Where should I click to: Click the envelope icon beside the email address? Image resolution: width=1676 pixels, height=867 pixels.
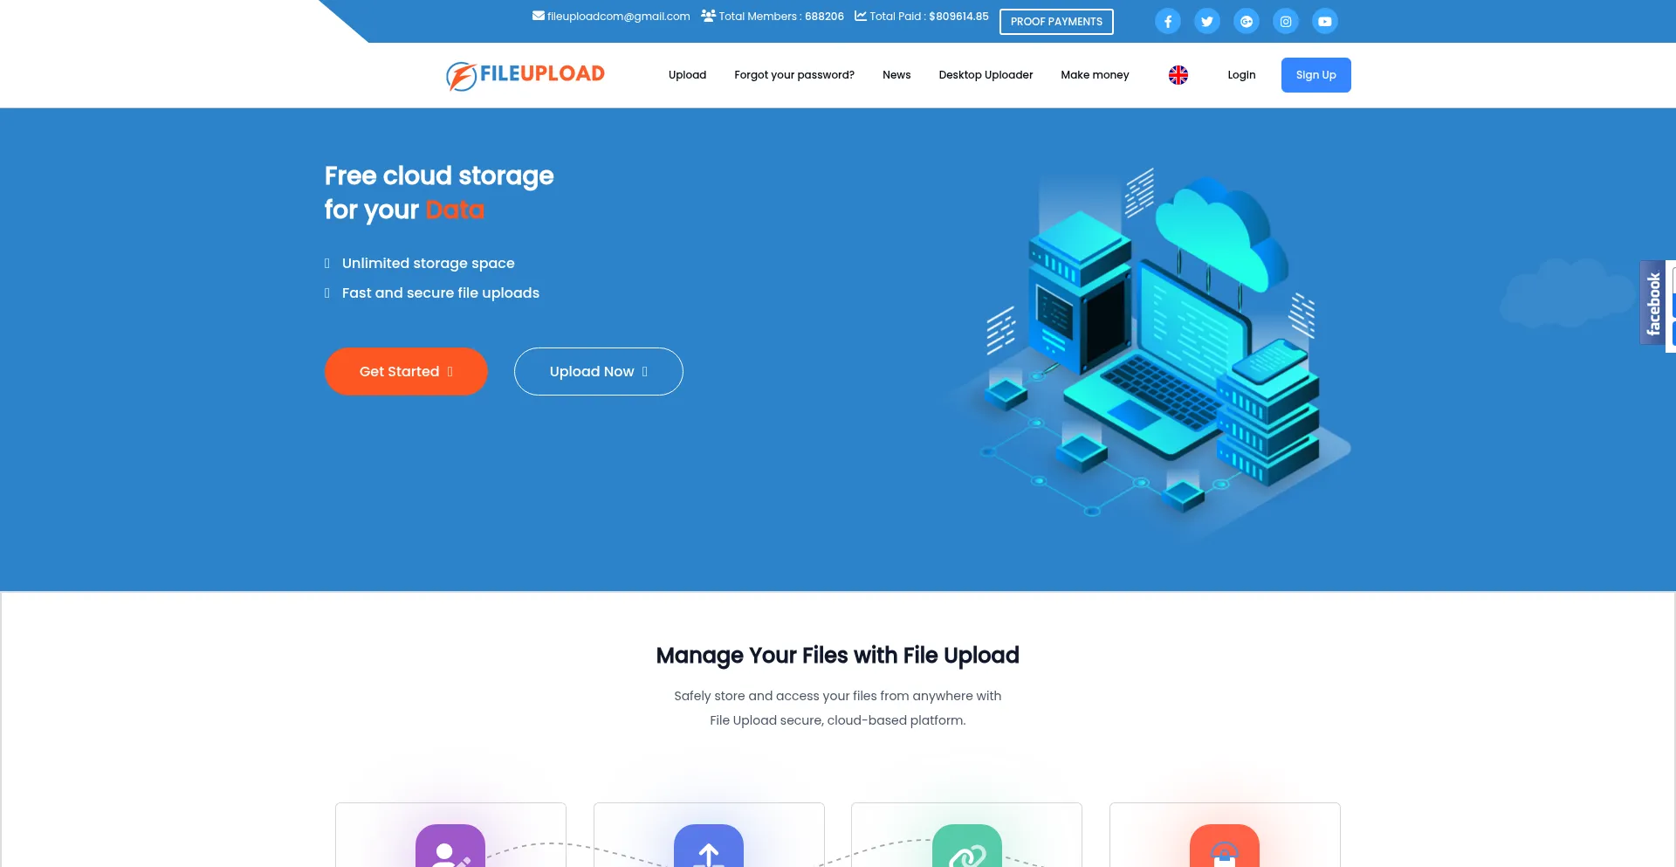coord(539,16)
